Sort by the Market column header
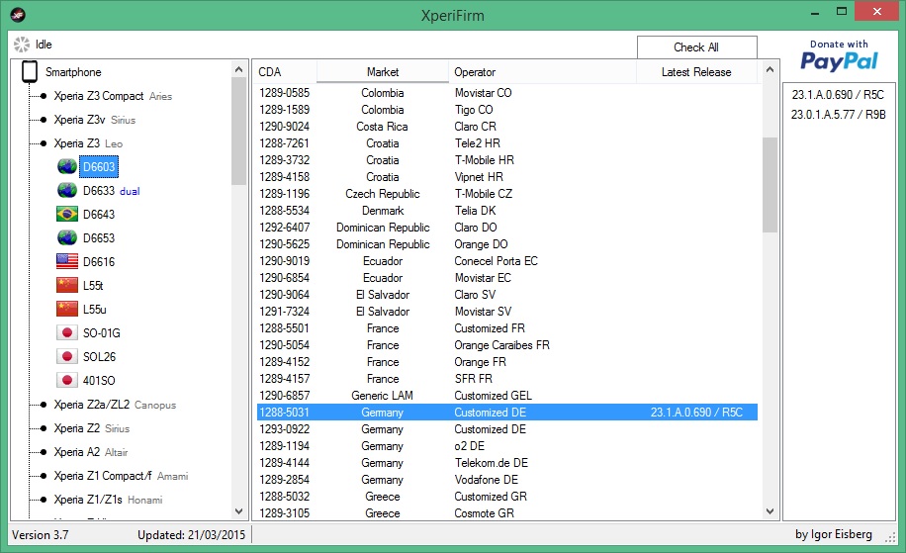This screenshot has width=906, height=553. [383, 71]
